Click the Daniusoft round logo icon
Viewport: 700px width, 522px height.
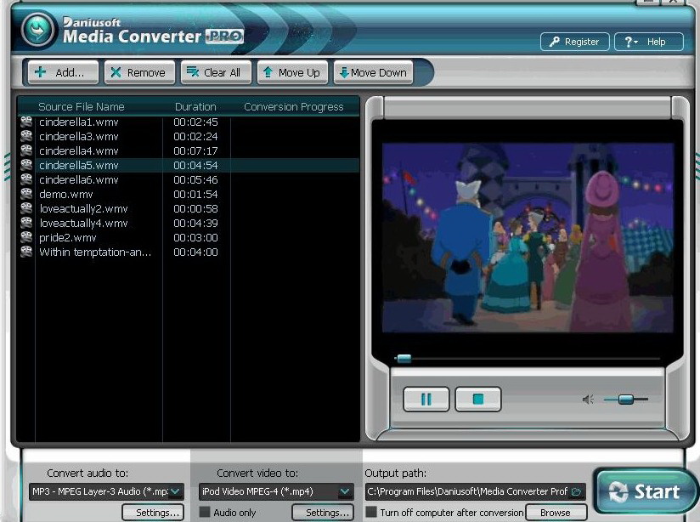click(x=39, y=31)
